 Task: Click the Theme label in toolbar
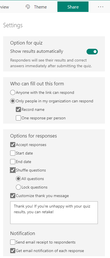point(40,7)
